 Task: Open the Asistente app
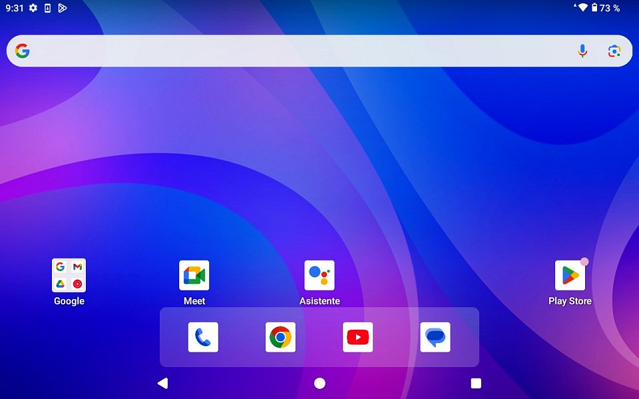coord(319,275)
